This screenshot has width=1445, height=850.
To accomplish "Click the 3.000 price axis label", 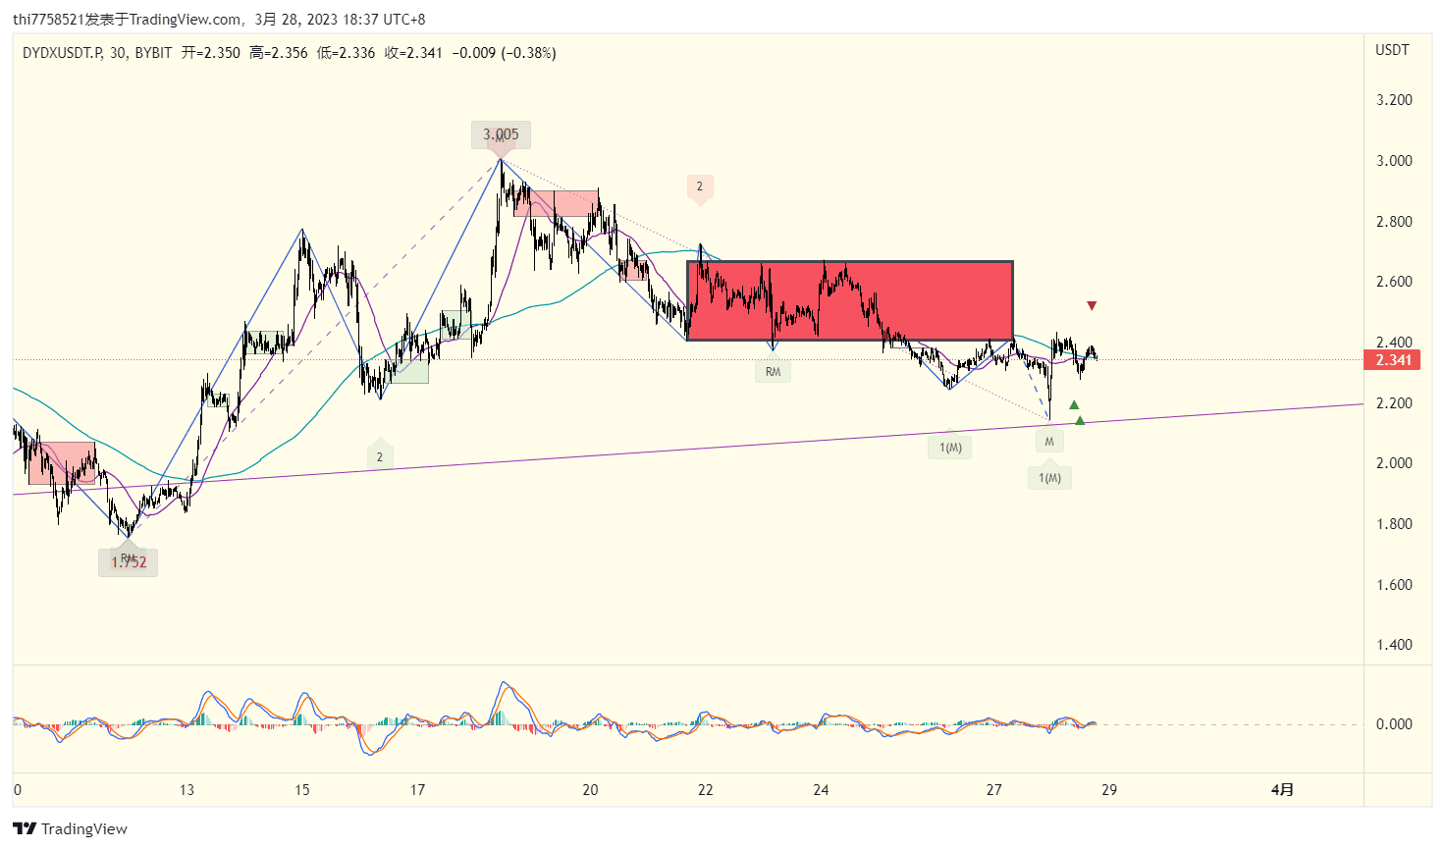I will [1394, 161].
